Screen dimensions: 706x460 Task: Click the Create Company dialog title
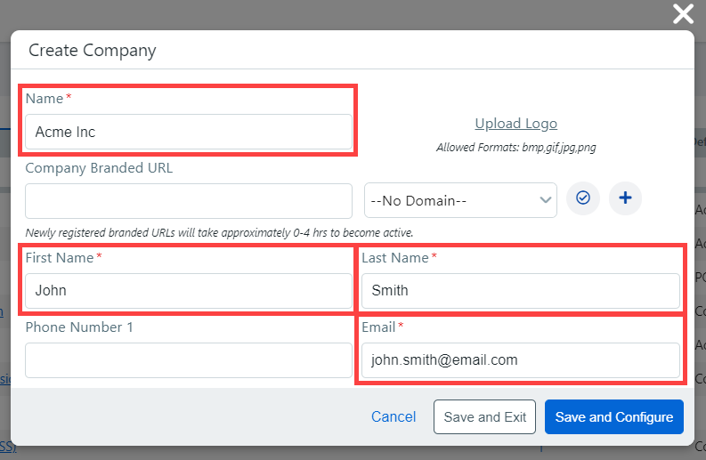point(93,51)
